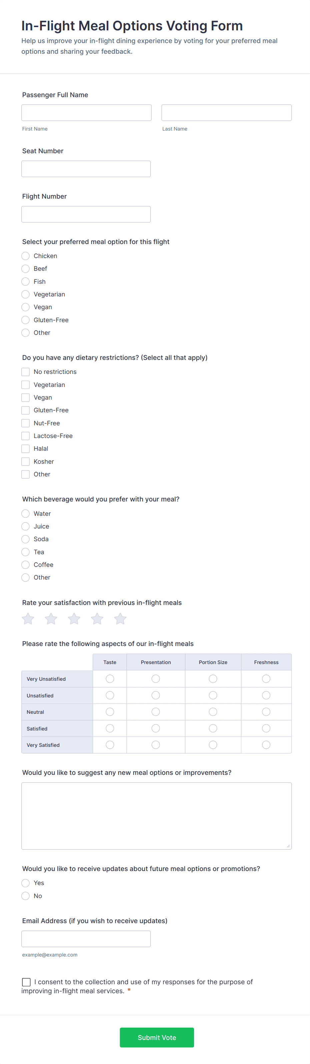Tick the Halal restriction checkbox

coord(26,449)
